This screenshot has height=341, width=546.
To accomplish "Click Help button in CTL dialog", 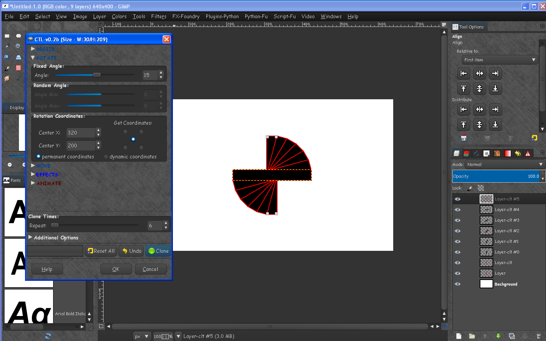I will (x=47, y=269).
